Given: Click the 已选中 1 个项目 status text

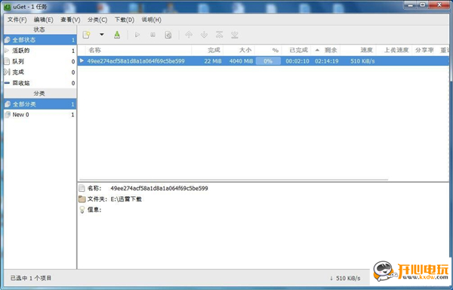Looking at the screenshot, I should 31,278.
